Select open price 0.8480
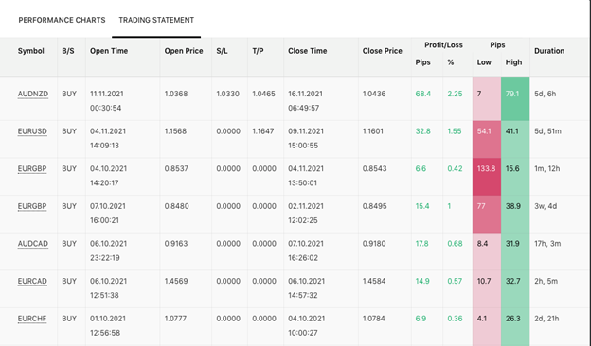This screenshot has width=591, height=346. point(176,206)
